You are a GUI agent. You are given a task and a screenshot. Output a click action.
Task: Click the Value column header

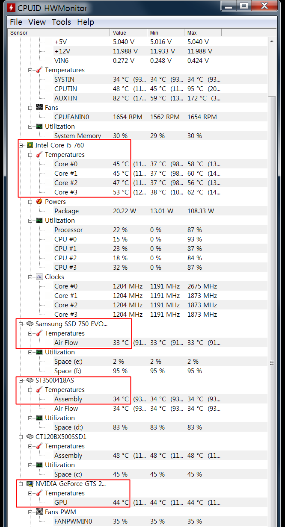coord(129,32)
